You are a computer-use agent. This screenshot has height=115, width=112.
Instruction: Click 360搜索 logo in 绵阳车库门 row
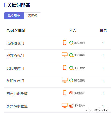pos(77,68)
